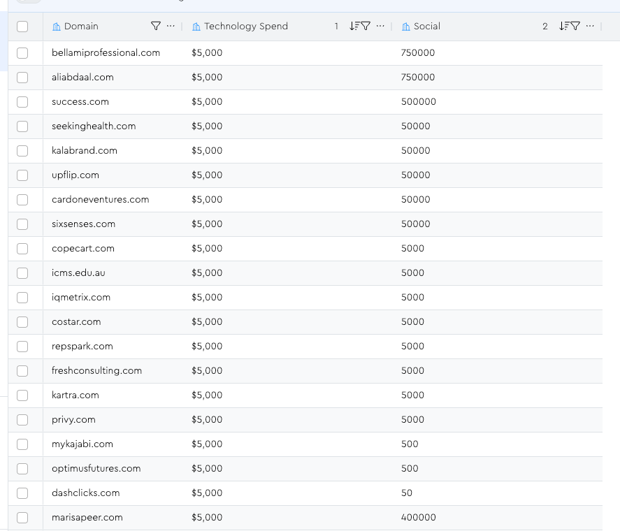The height and width of the screenshot is (531, 620).
Task: Click the aliabdaal.com domain cell
Action: tap(82, 78)
